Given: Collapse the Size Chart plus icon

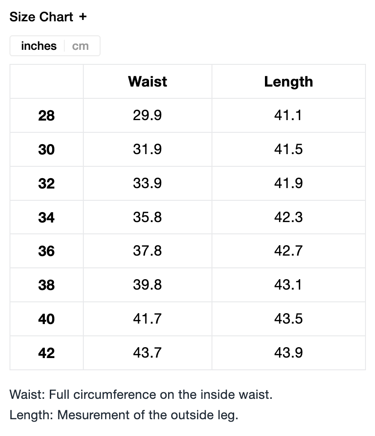Looking at the screenshot, I should [82, 17].
